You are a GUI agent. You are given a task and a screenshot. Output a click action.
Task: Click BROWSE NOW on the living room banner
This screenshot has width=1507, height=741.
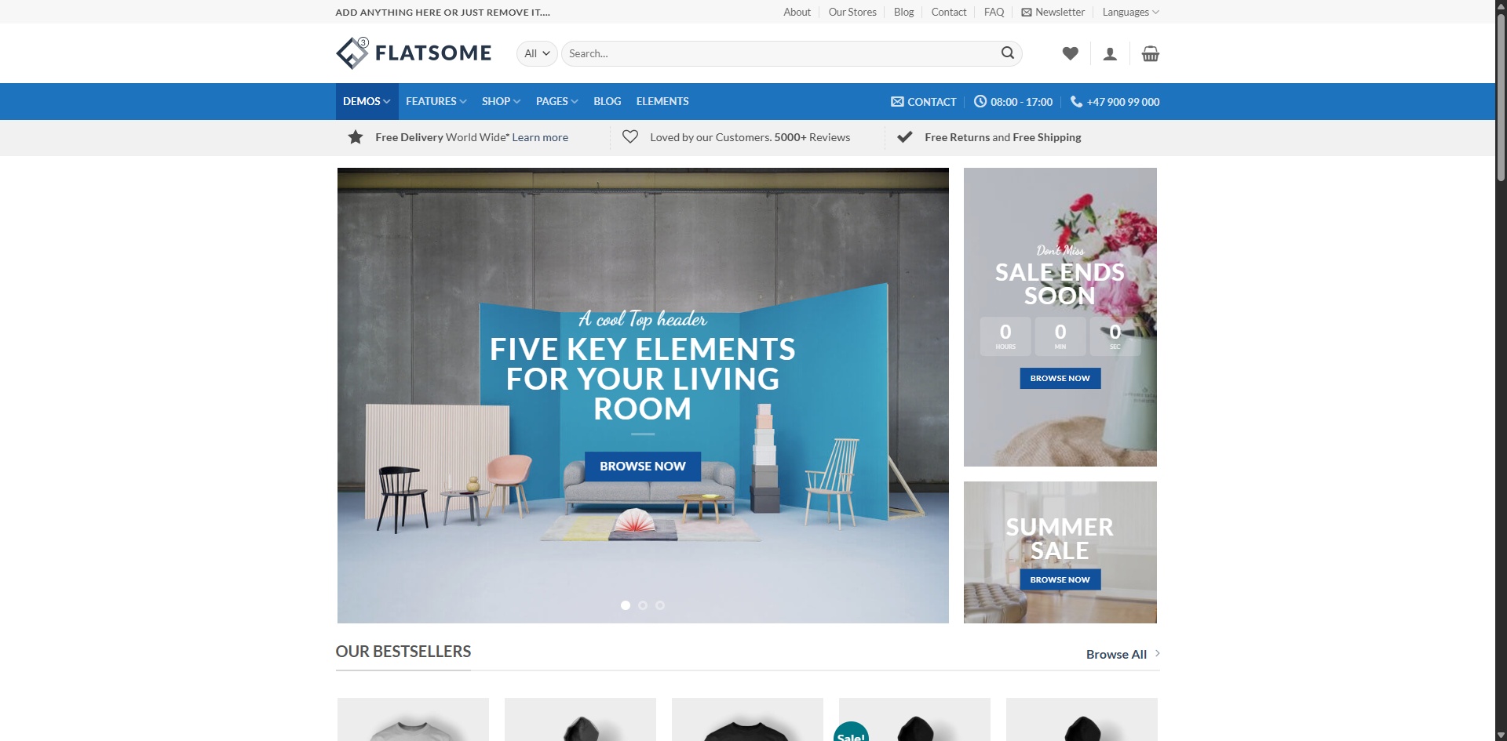[643, 466]
